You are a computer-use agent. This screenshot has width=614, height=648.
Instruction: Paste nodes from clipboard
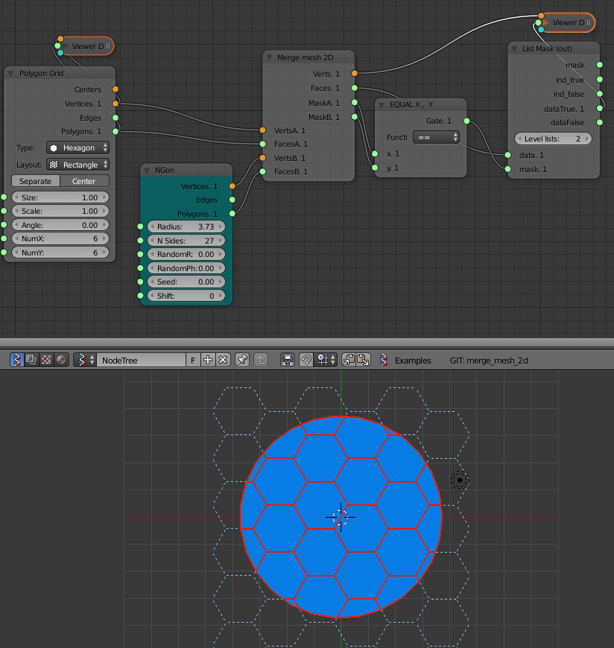point(364,360)
